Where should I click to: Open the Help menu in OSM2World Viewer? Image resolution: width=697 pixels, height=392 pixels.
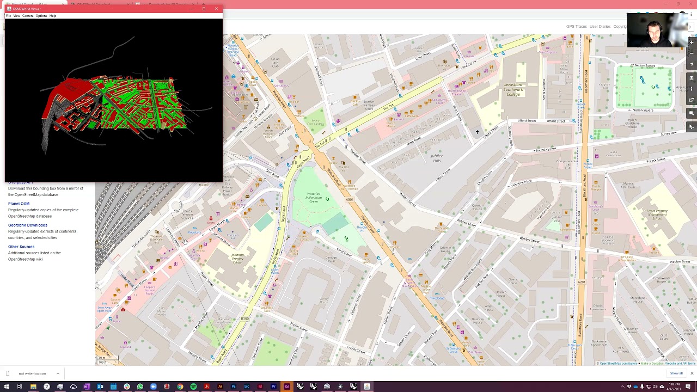(53, 16)
